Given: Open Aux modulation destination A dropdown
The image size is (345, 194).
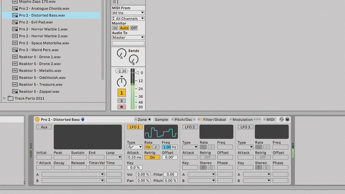Looking at the screenshot, I should tap(73, 175).
